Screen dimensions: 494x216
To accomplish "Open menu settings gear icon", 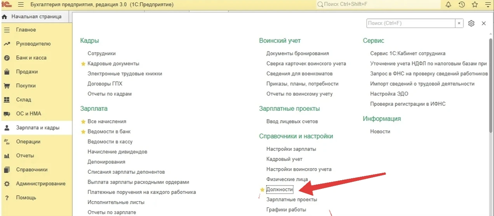I will coord(471,23).
